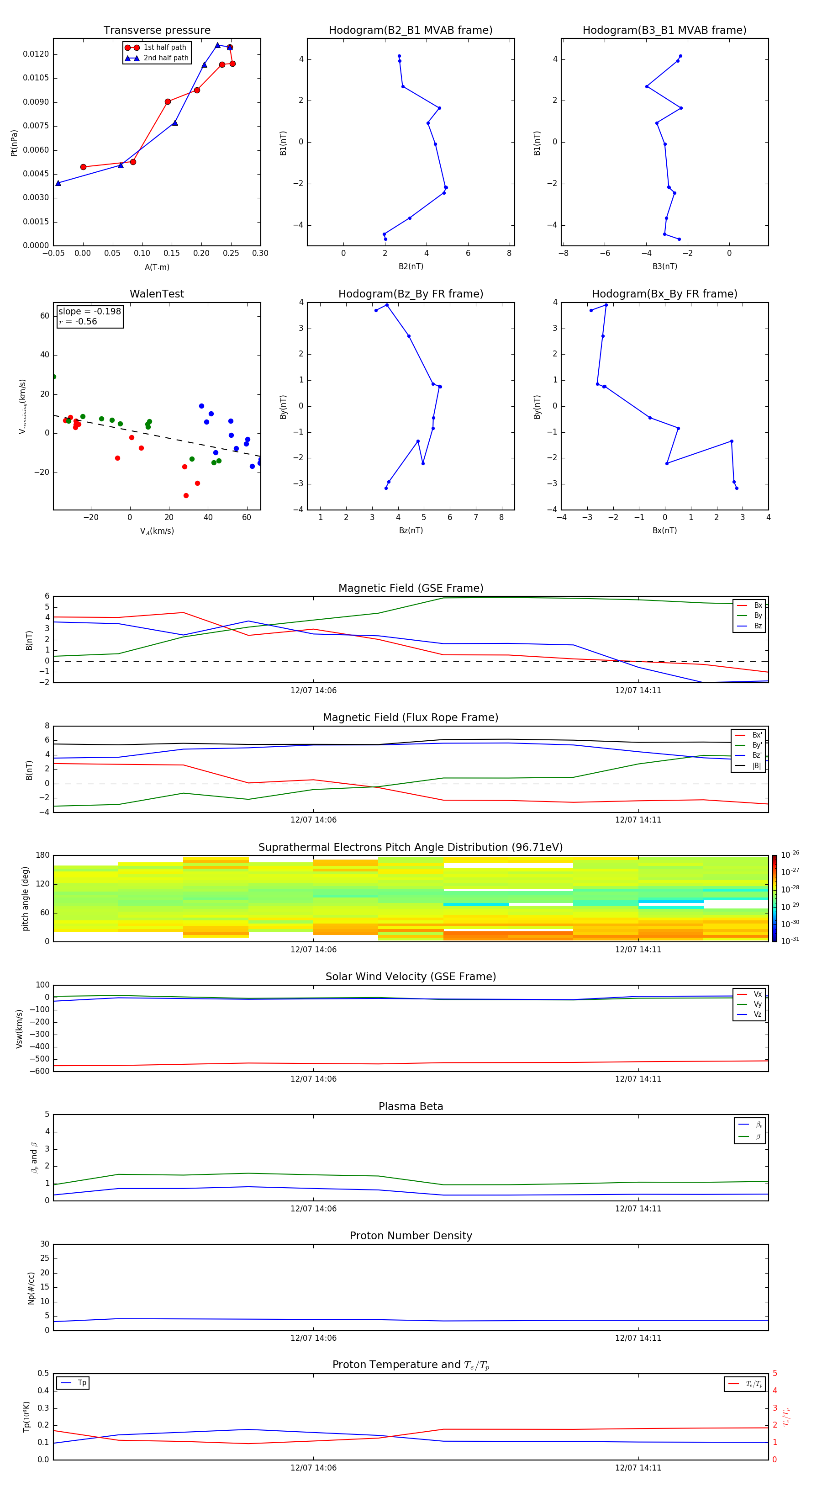Click the 'pitch angle (deg)' axis label

pos(25,898)
